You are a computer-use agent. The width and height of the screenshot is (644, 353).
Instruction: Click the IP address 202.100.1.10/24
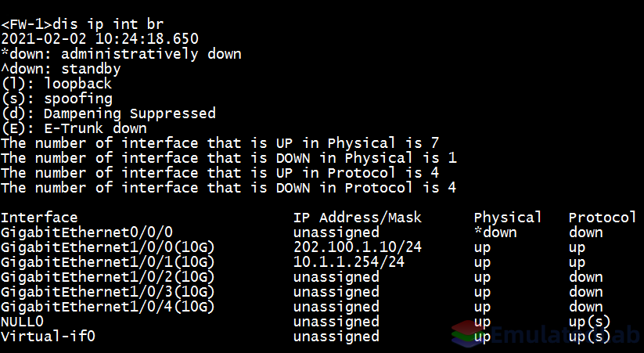coord(358,247)
